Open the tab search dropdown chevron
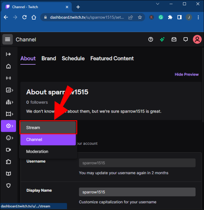Image resolution: width=204 pixels, height=210 pixels. [158, 4]
